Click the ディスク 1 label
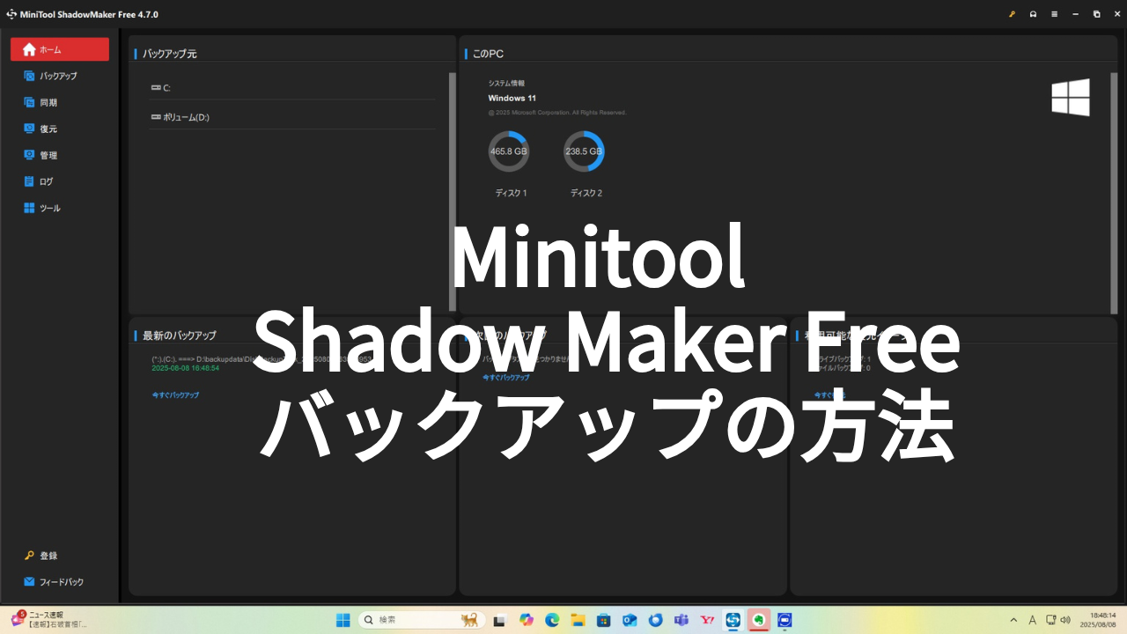This screenshot has height=634, width=1127. click(511, 193)
